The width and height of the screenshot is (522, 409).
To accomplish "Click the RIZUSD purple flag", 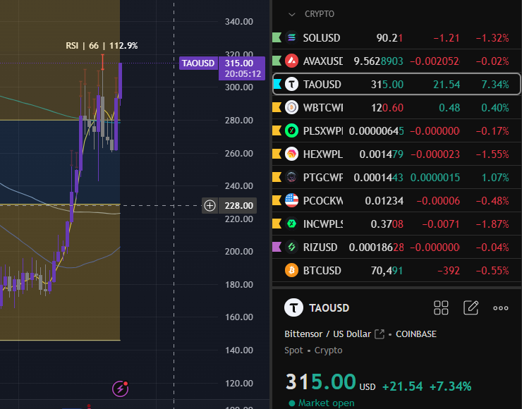I will 277,248.
